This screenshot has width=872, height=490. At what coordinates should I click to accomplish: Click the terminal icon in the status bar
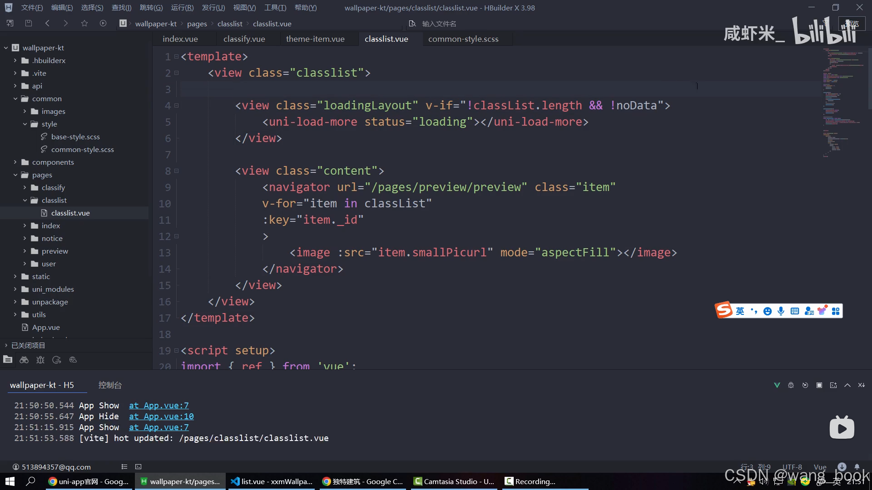pyautogui.click(x=139, y=466)
